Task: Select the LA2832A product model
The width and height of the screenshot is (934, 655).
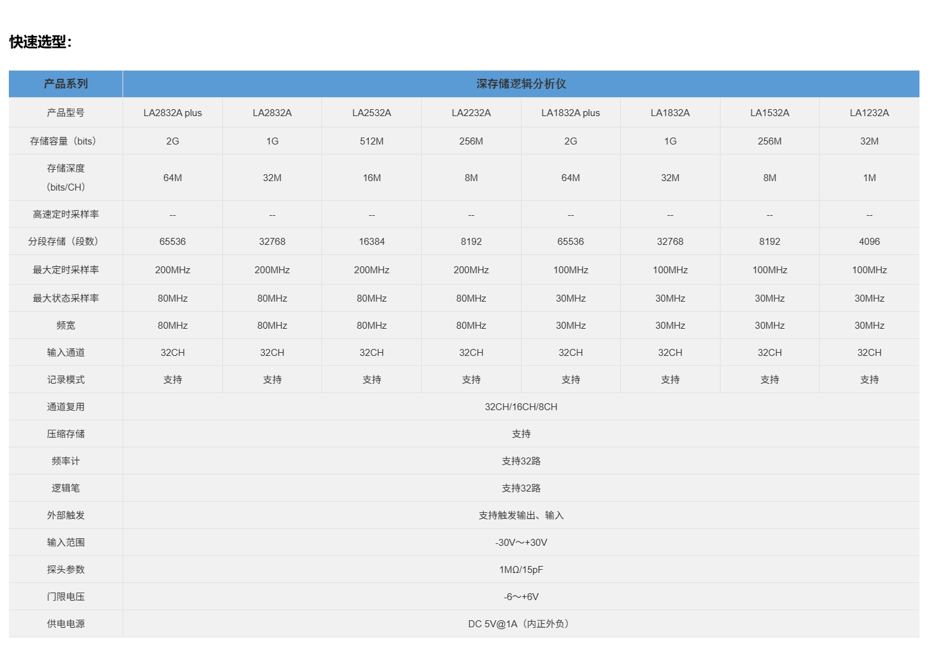Action: [272, 113]
